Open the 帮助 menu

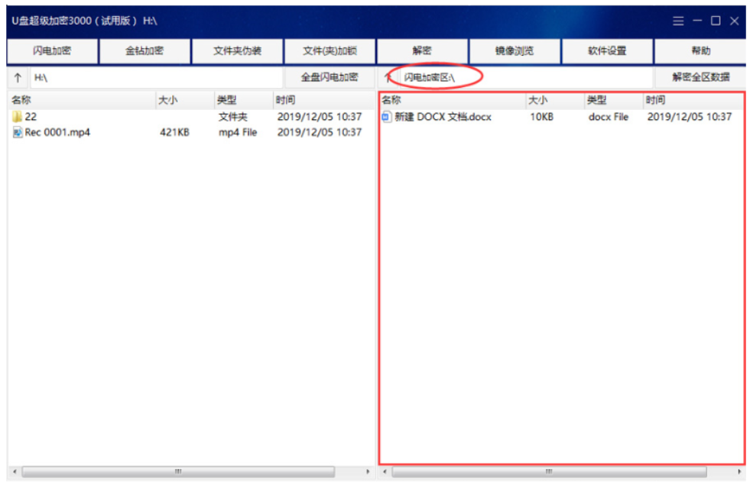[700, 51]
